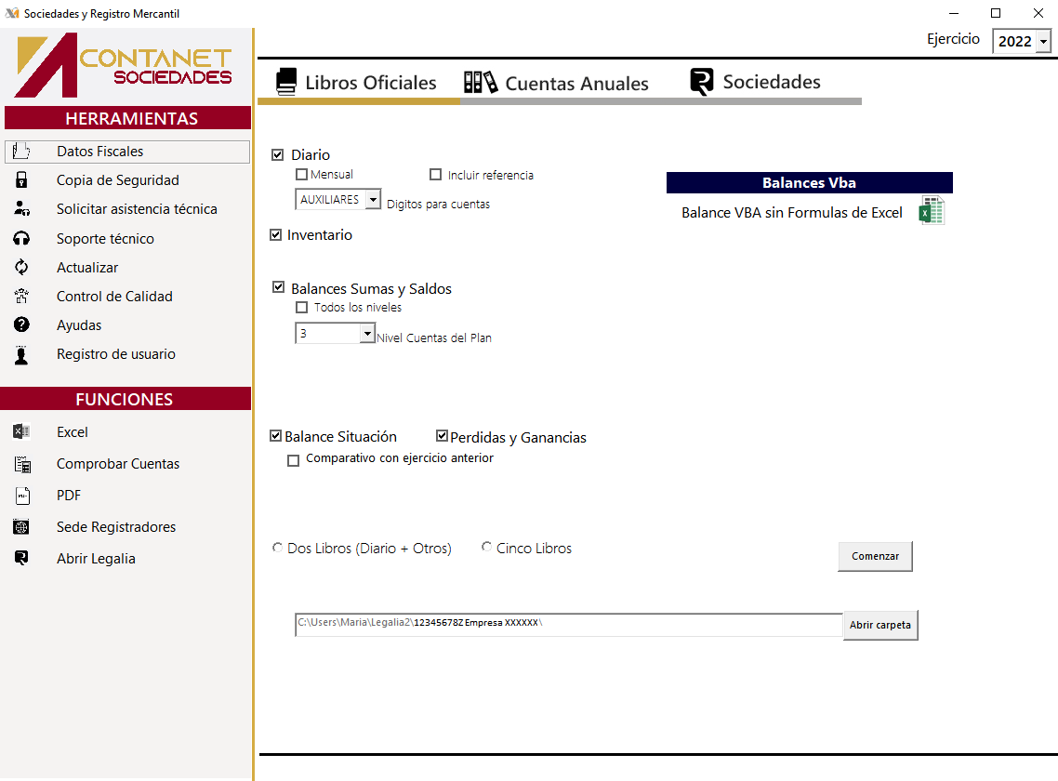Image resolution: width=1058 pixels, height=781 pixels.
Task: Click the Comprobar Cuentas icon
Action: 22,464
